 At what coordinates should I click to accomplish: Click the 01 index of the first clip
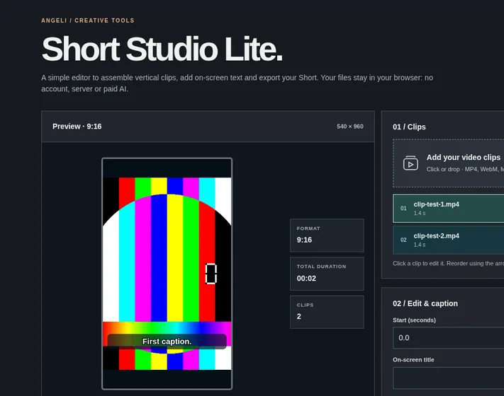(x=403, y=209)
